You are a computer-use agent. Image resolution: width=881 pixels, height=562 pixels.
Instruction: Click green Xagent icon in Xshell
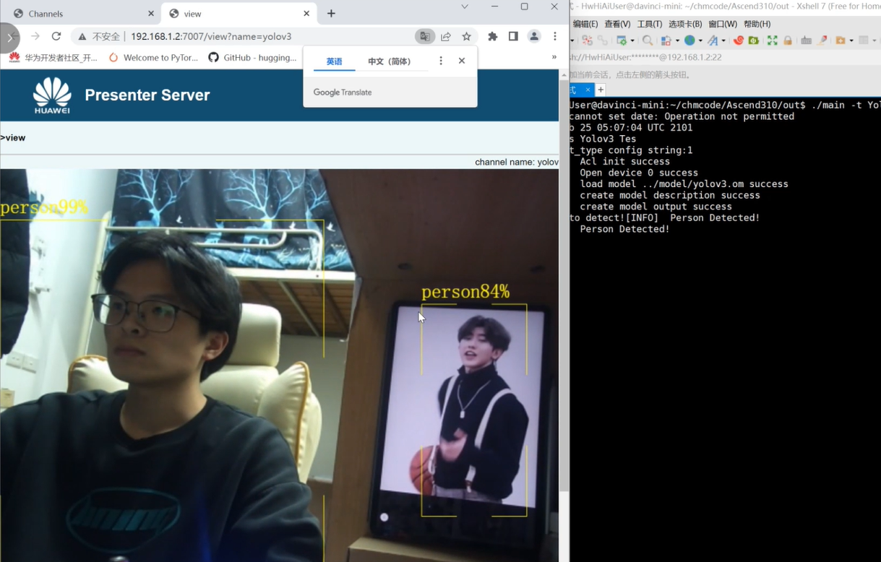pos(754,40)
